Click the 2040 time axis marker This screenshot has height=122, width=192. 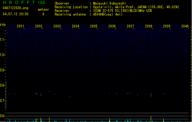coord(185,26)
